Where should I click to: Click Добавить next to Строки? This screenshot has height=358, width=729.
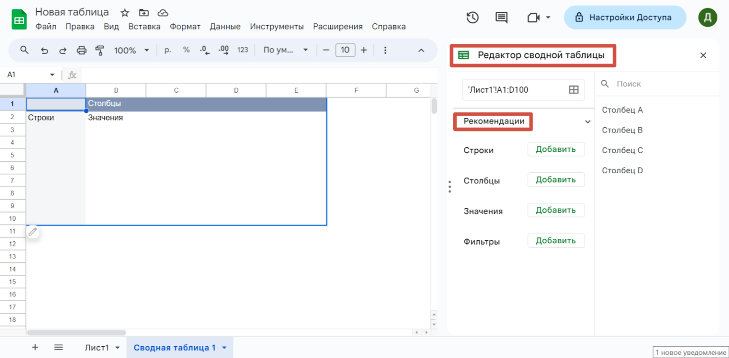pyautogui.click(x=556, y=150)
